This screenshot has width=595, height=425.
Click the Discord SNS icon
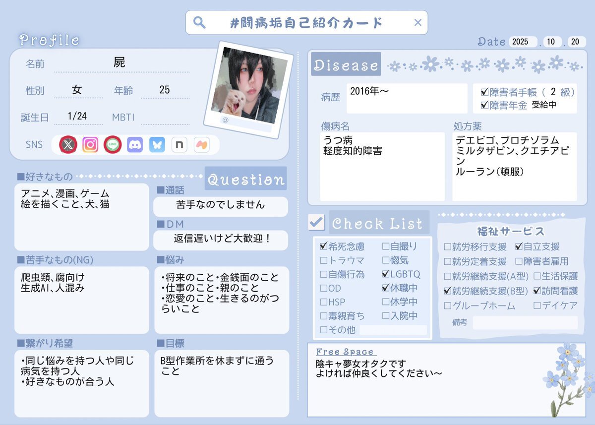pos(135,145)
